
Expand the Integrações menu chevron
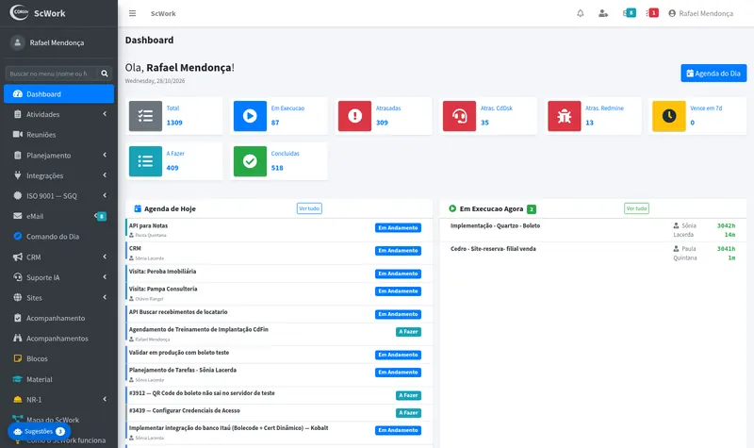point(105,175)
